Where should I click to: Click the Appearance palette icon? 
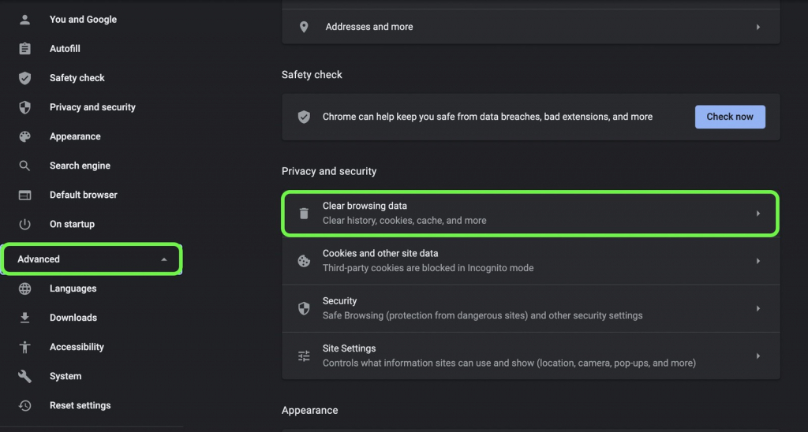click(x=24, y=136)
